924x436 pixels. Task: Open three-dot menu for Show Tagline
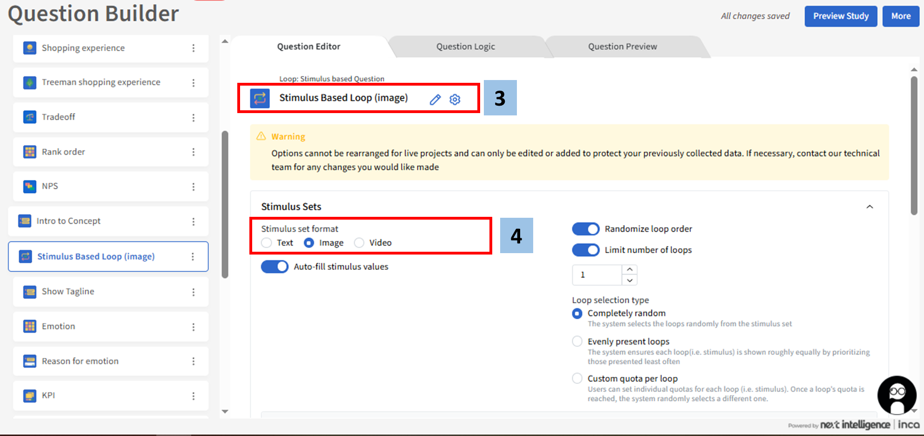point(194,292)
